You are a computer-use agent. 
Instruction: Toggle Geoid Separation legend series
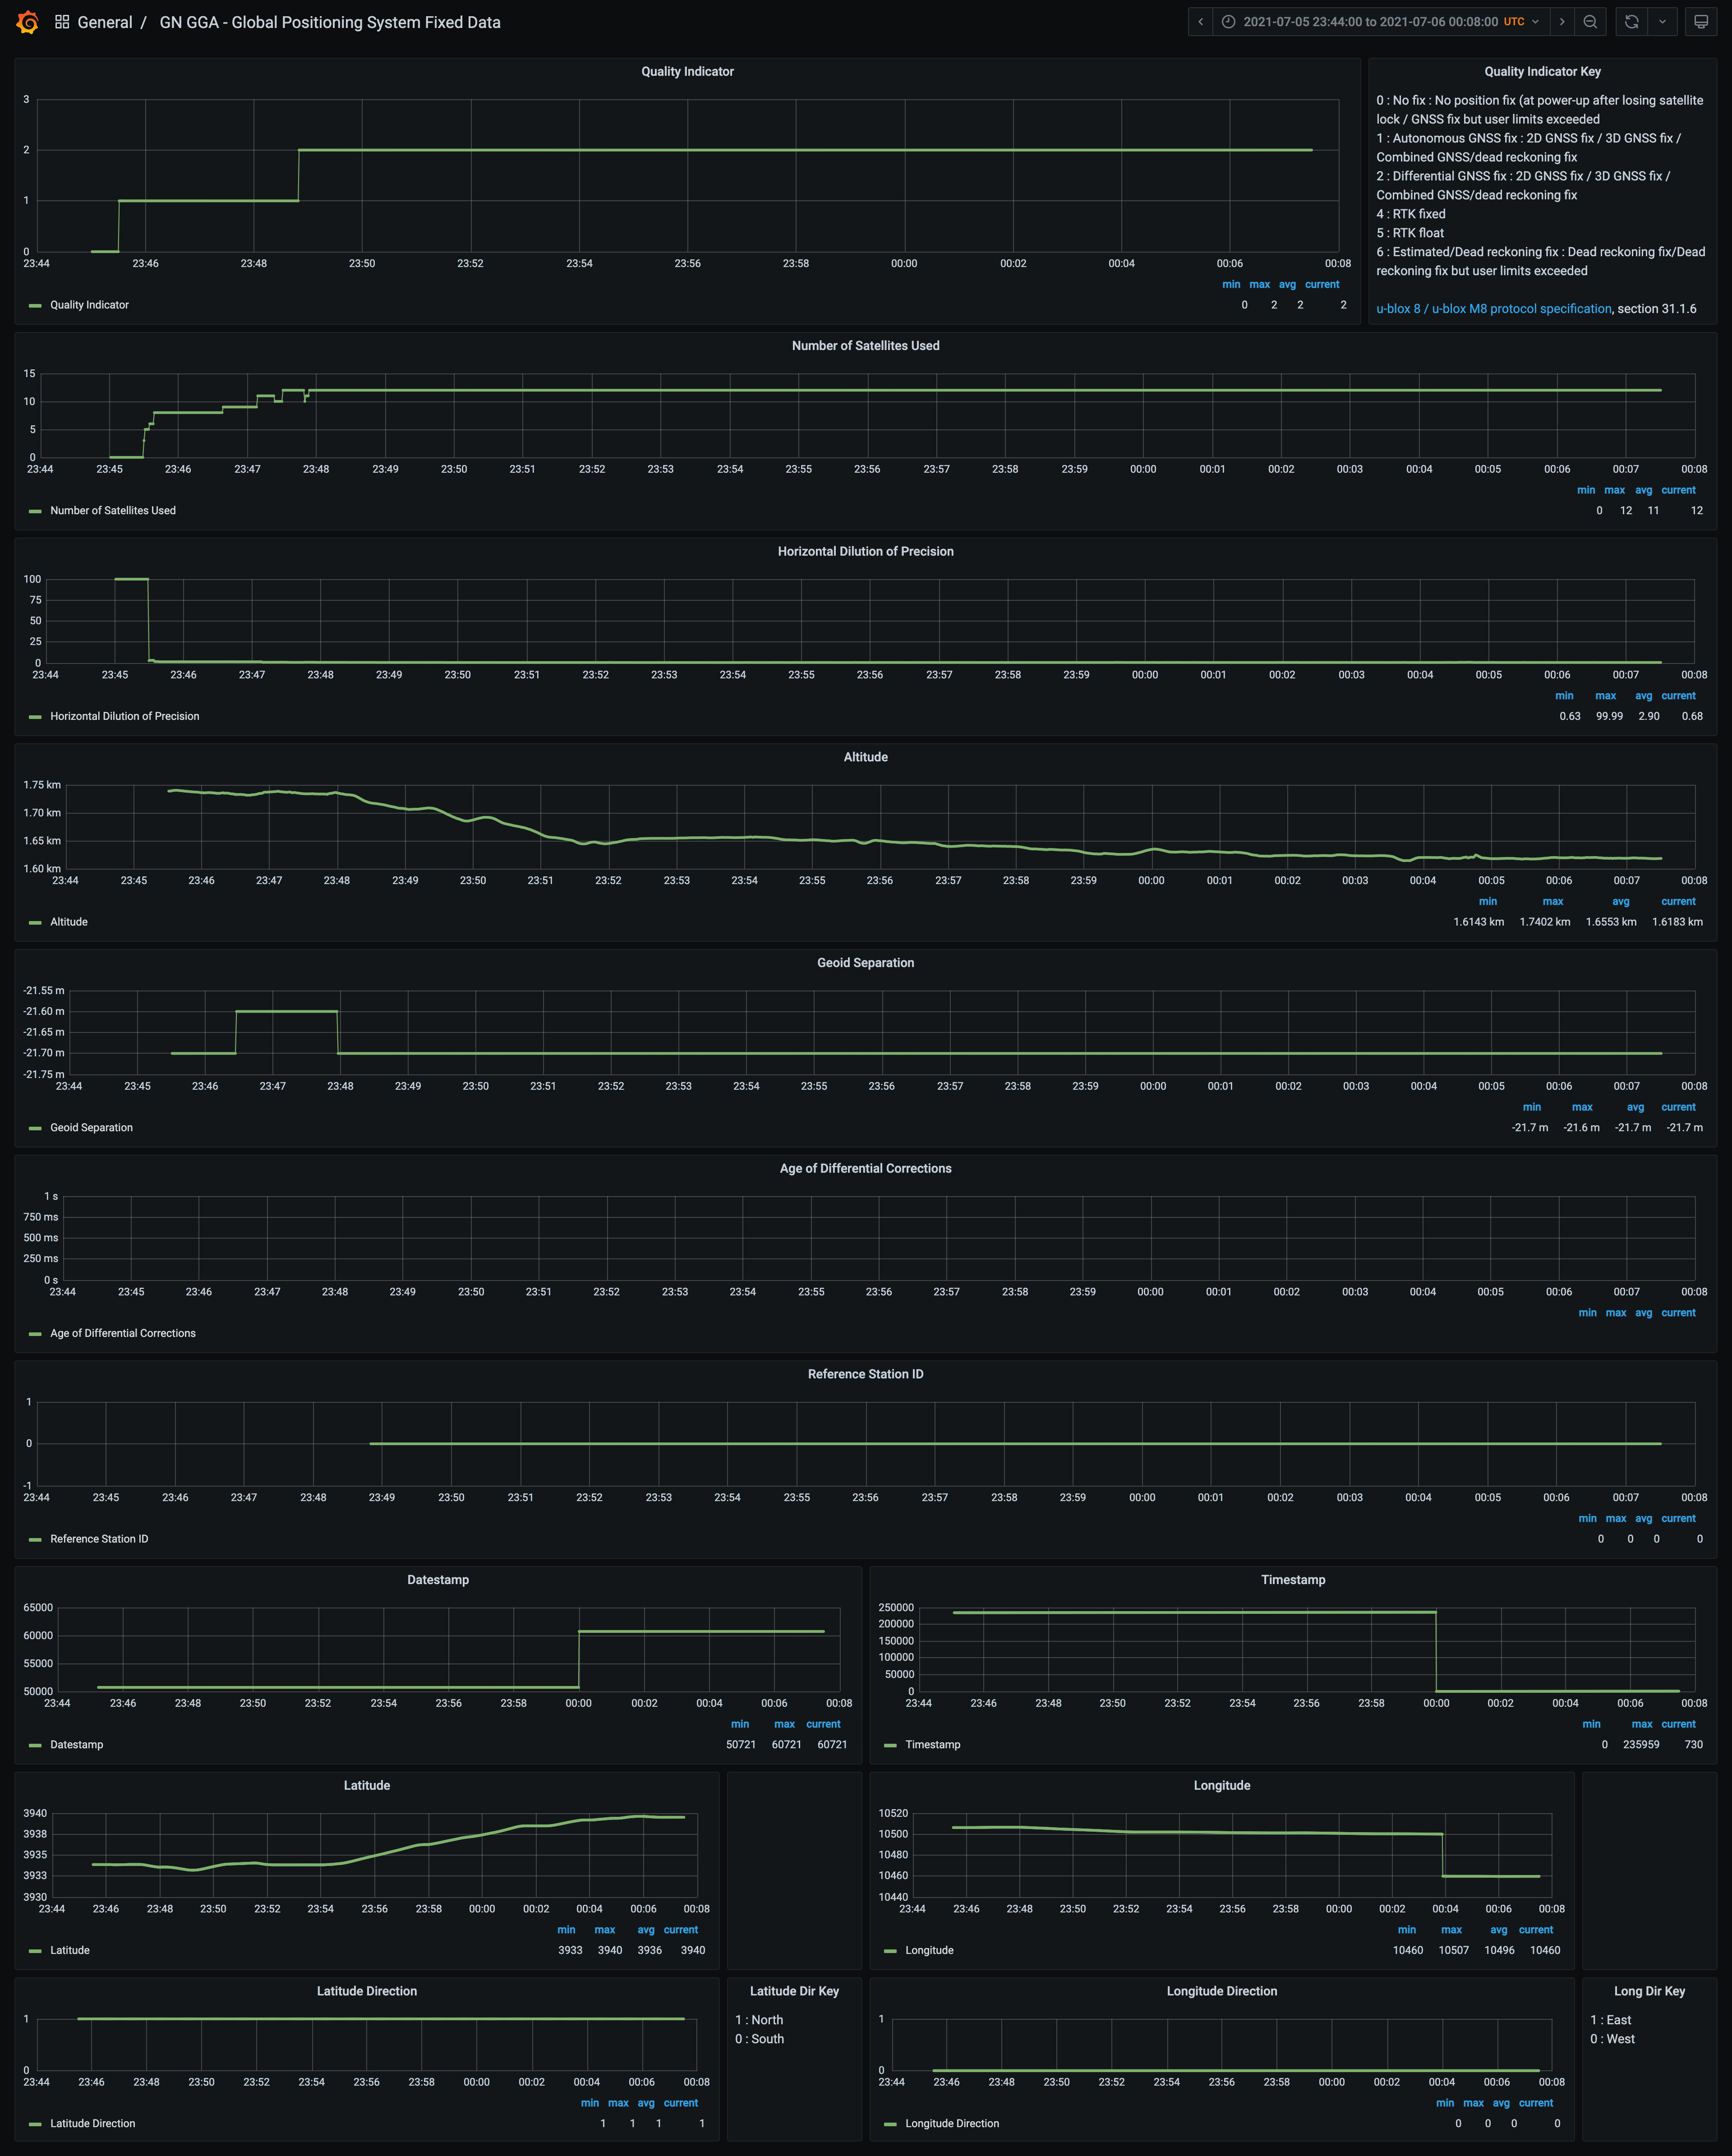coord(91,1128)
